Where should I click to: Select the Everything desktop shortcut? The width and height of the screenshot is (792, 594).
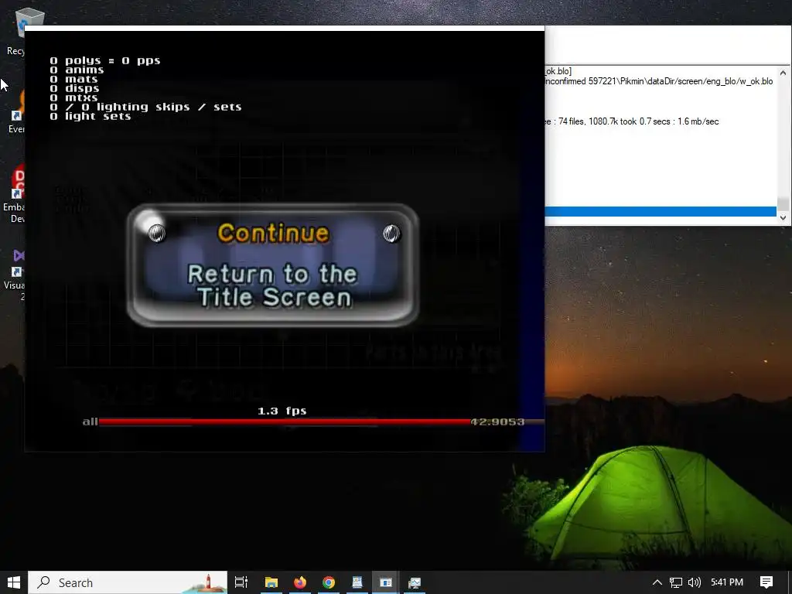tap(16, 112)
